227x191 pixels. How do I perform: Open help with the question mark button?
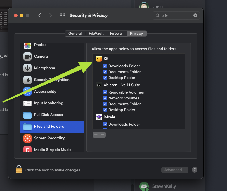point(195,170)
